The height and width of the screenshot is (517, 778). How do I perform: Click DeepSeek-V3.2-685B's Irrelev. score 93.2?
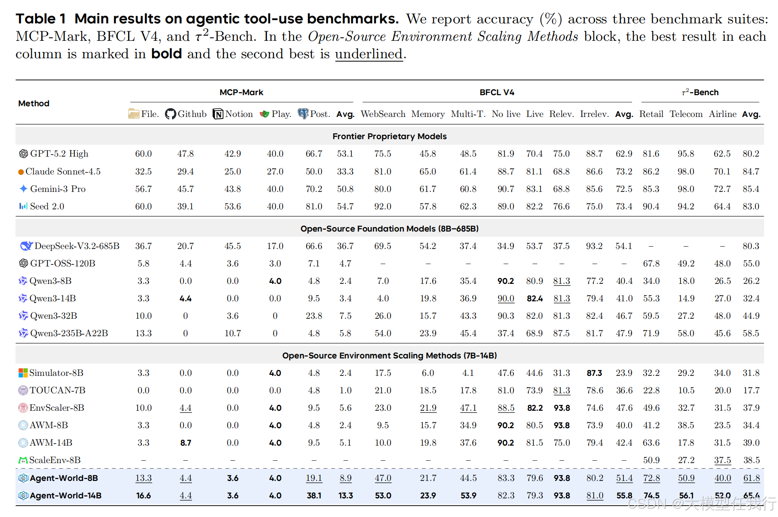[594, 246]
